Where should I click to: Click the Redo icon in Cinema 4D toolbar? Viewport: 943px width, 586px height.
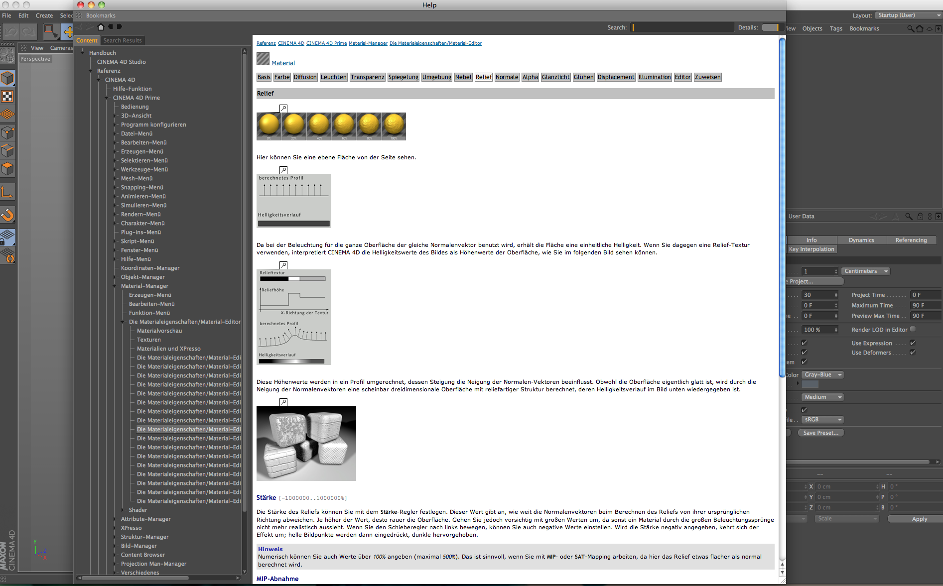coord(28,32)
